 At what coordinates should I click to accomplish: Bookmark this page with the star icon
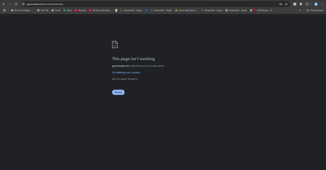point(286,4)
